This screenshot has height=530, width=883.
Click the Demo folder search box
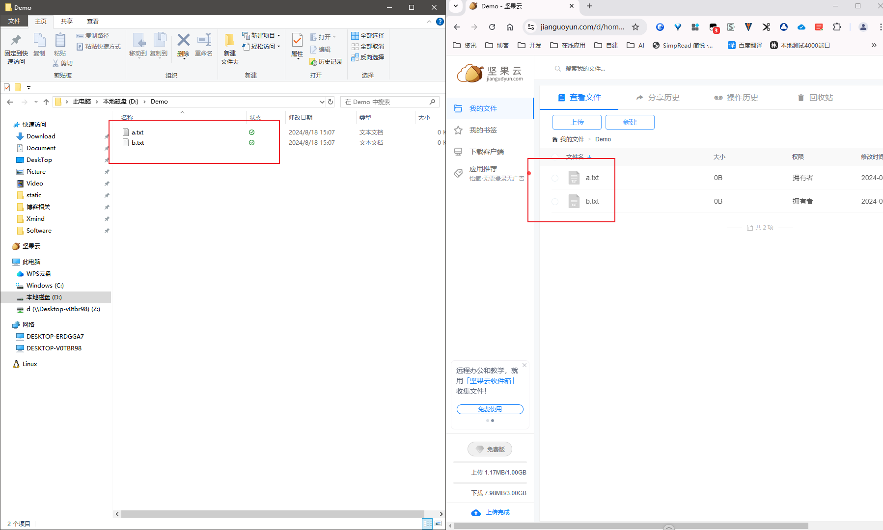pos(389,102)
